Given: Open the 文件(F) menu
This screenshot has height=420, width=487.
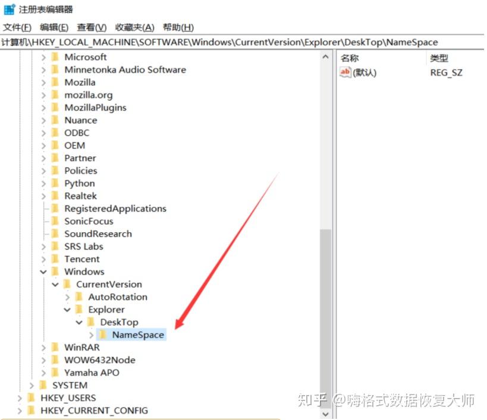Looking at the screenshot, I should 17,27.
